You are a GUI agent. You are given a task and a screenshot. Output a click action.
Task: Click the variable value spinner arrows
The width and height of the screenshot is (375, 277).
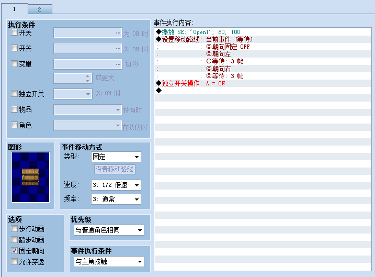87,79
